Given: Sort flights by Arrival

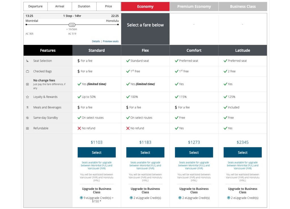Looking at the screenshot, I should point(60,7).
